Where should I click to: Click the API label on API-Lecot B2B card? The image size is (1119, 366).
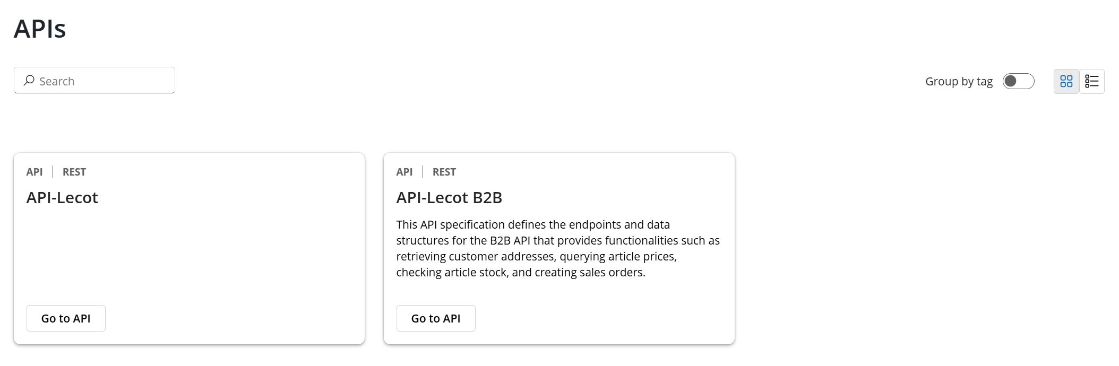[404, 172]
